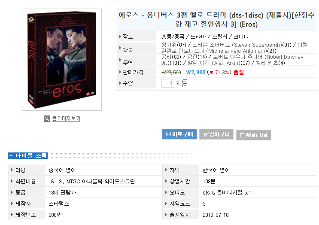This screenshot has height=225, width=319.
Task: Click the product title heading
Action: click(216, 20)
